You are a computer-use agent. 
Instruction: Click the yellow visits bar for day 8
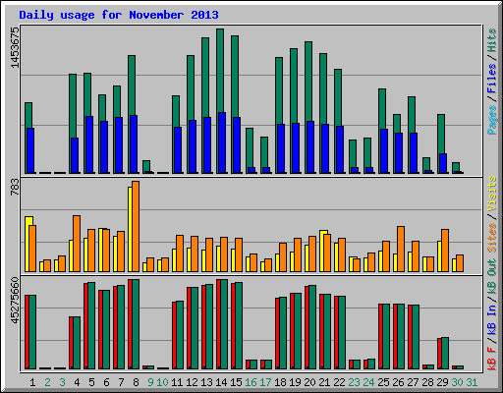pyautogui.click(x=130, y=229)
